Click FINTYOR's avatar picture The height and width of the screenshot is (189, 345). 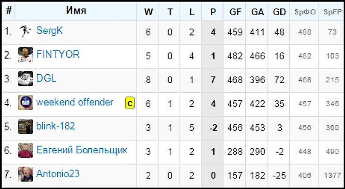click(26, 55)
